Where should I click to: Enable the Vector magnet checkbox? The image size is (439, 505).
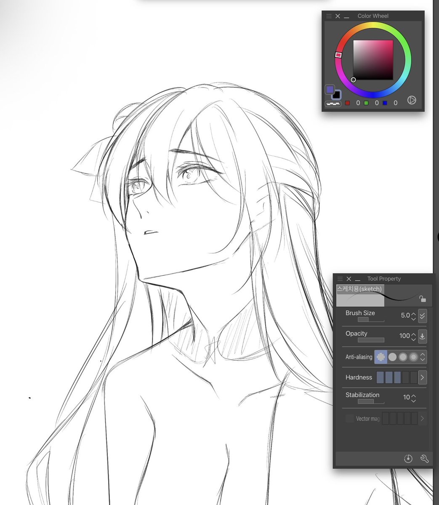pyautogui.click(x=350, y=418)
